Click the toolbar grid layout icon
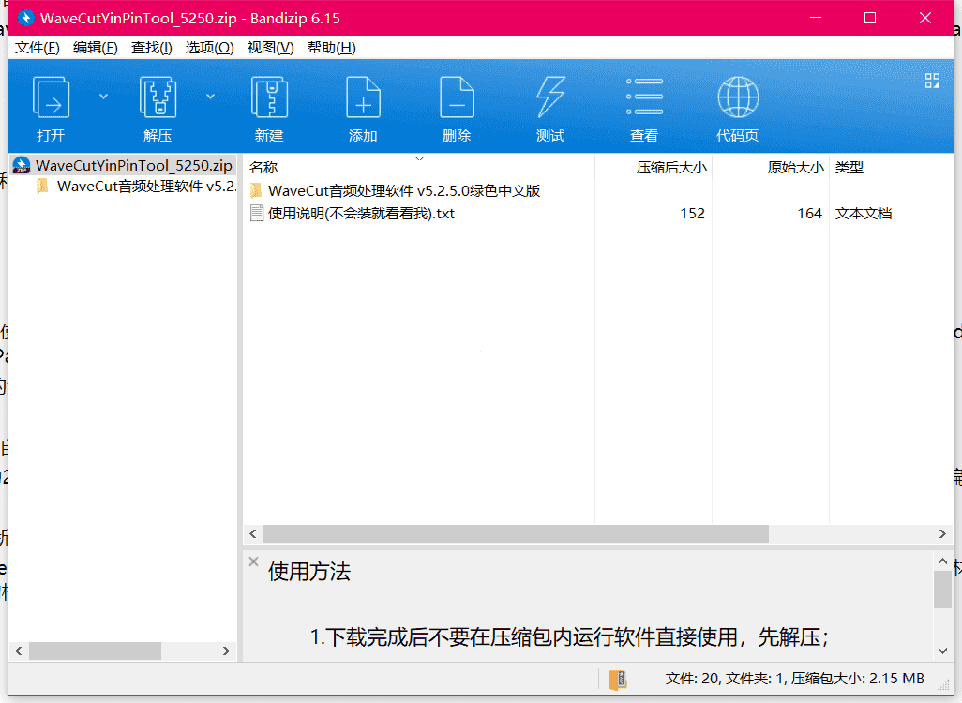 pyautogui.click(x=933, y=81)
